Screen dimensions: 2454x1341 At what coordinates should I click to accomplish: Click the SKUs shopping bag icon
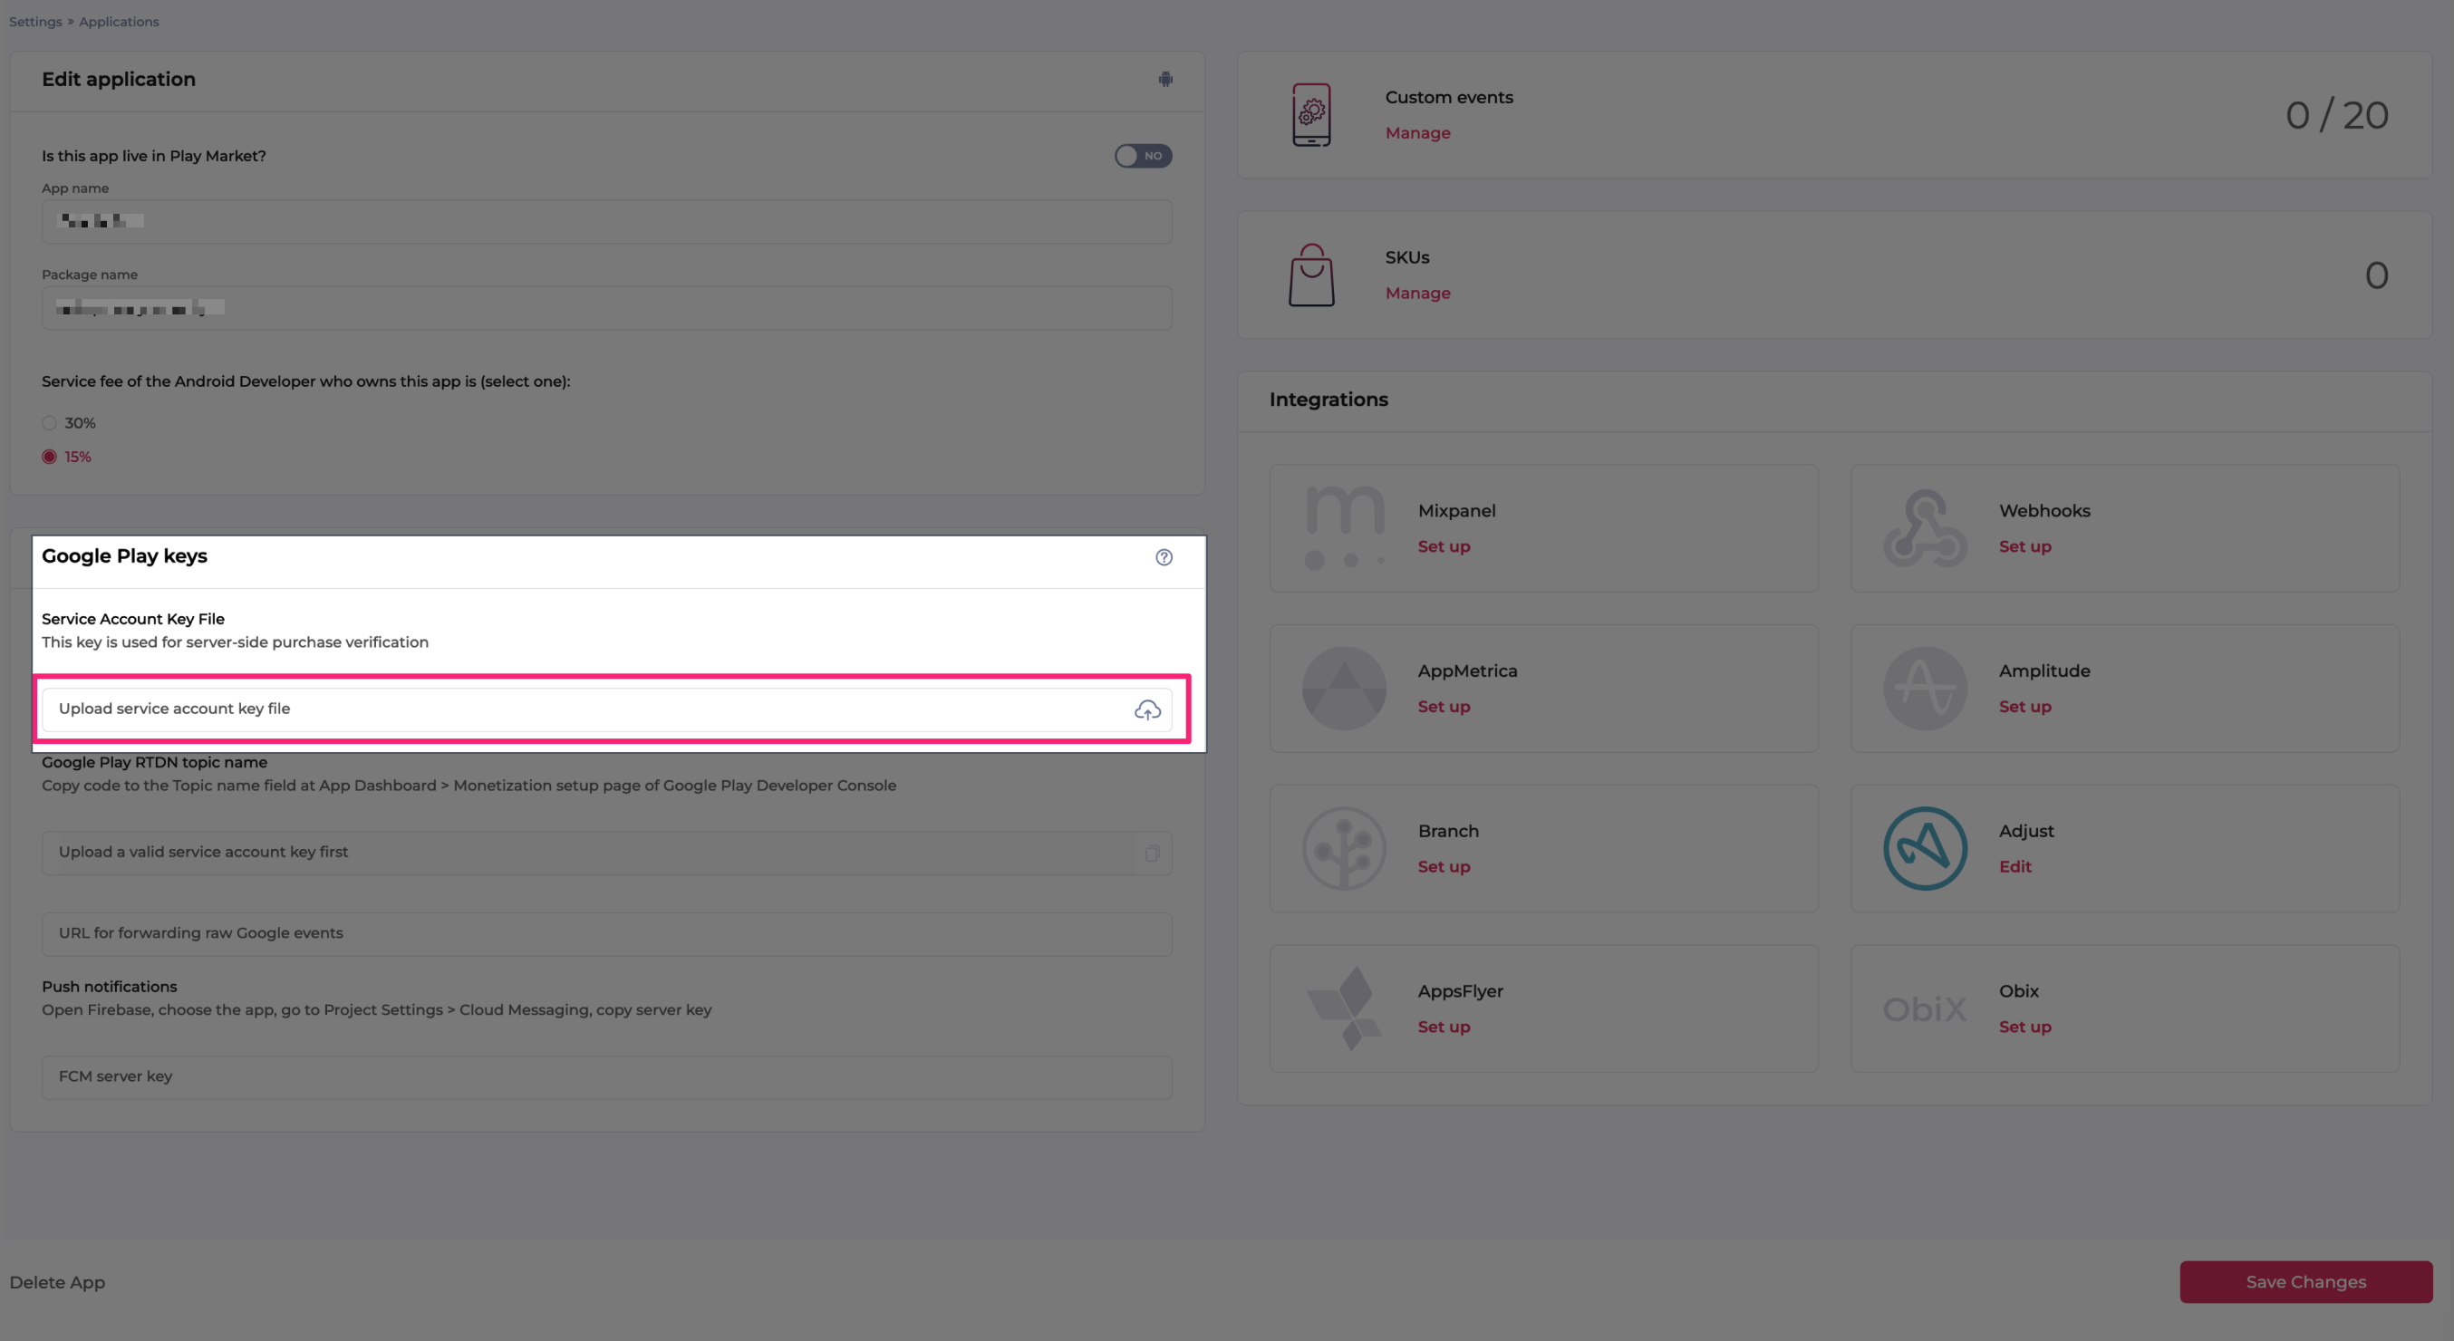point(1311,275)
